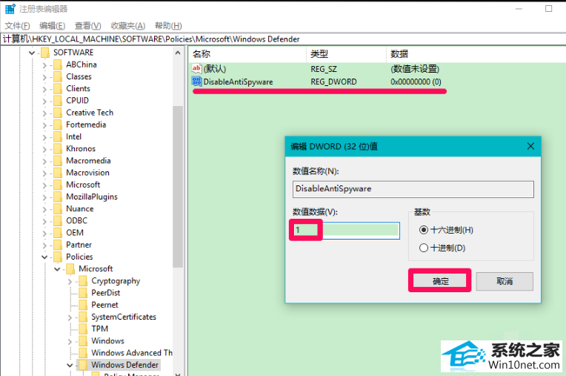The height and width of the screenshot is (376, 566).
Task: Click the CPUID folder icon
Action: [x=58, y=100]
